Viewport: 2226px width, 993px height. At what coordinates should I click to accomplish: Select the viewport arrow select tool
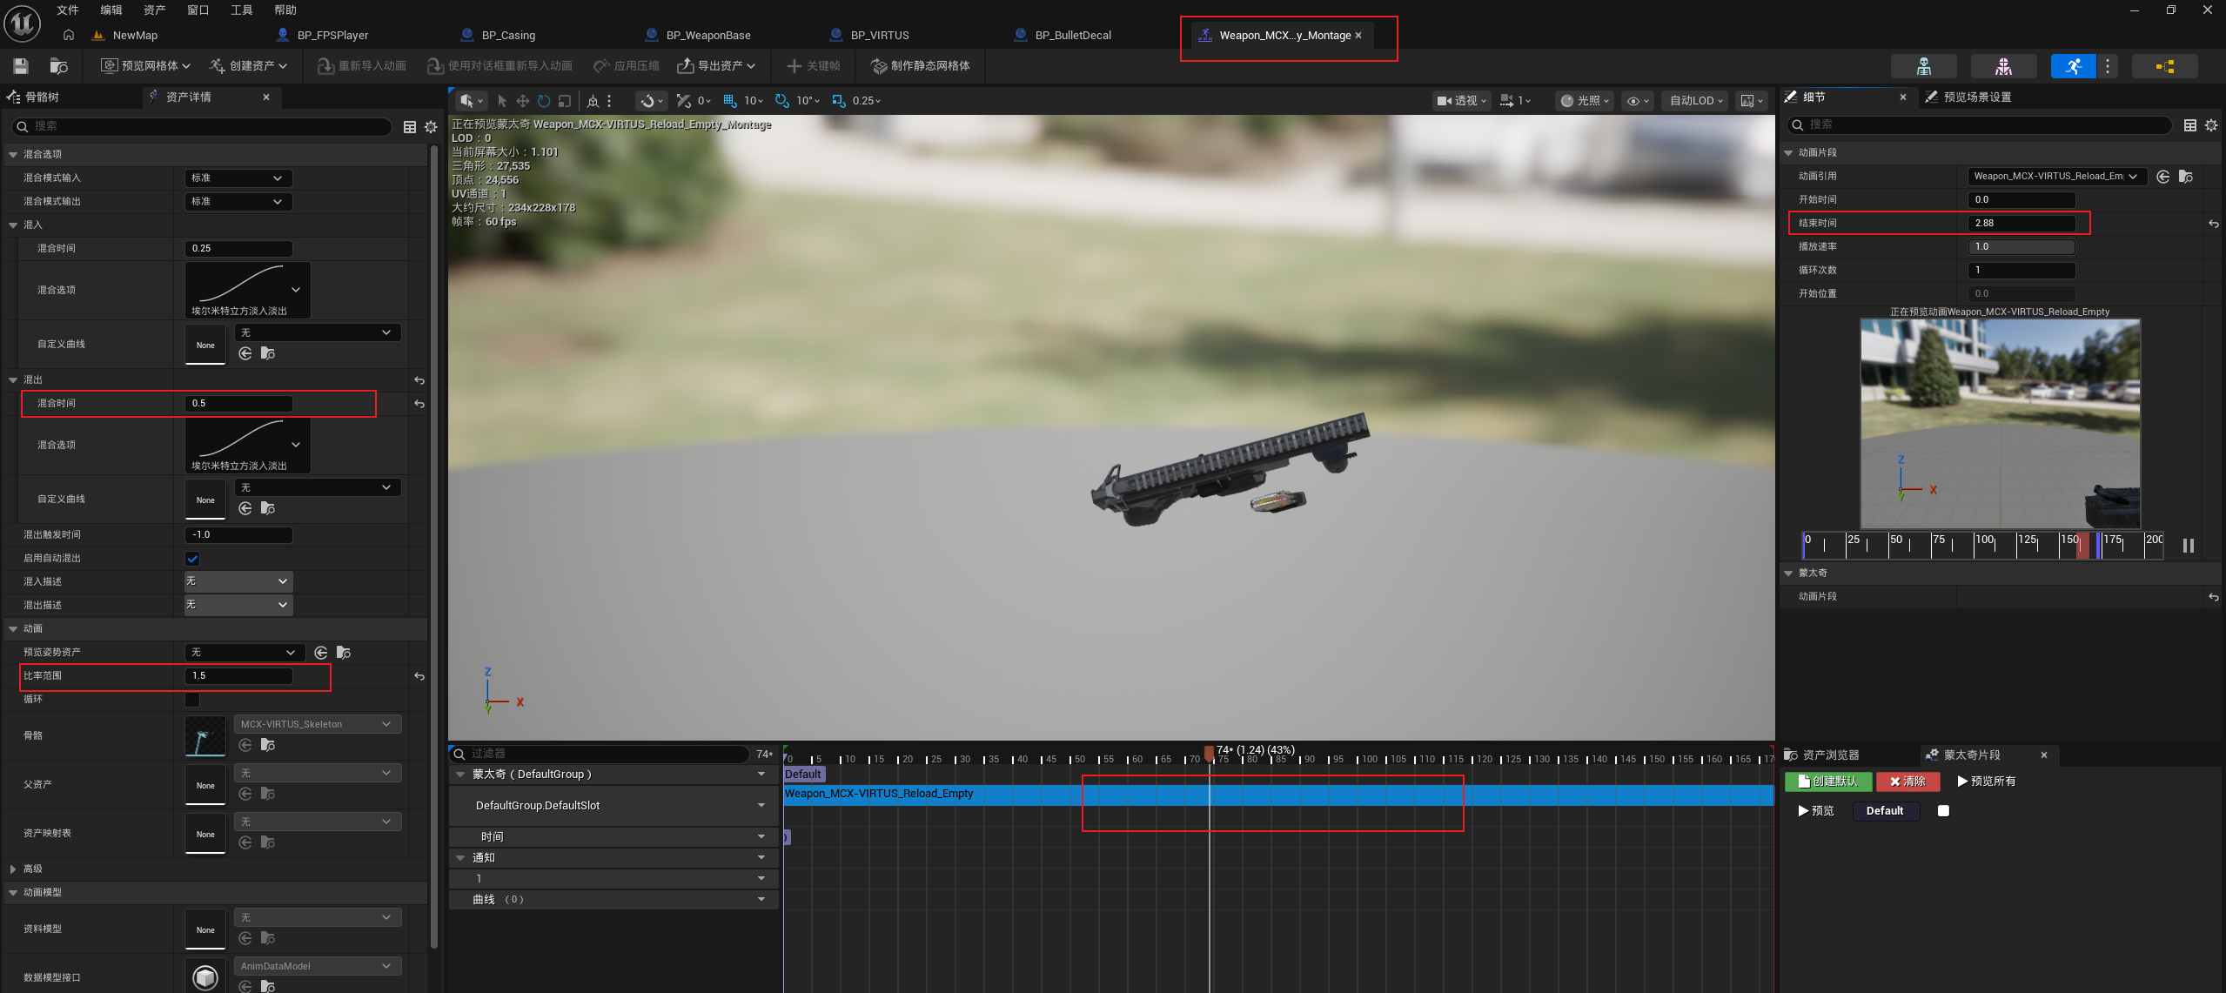pos(502,101)
